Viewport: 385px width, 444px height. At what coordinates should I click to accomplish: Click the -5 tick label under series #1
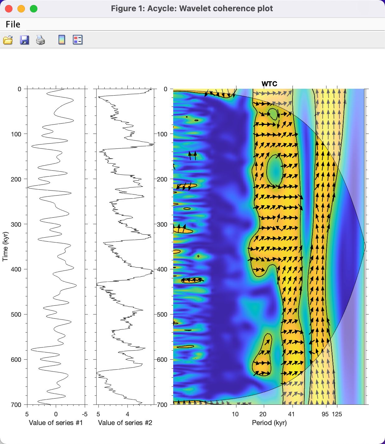click(x=85, y=414)
